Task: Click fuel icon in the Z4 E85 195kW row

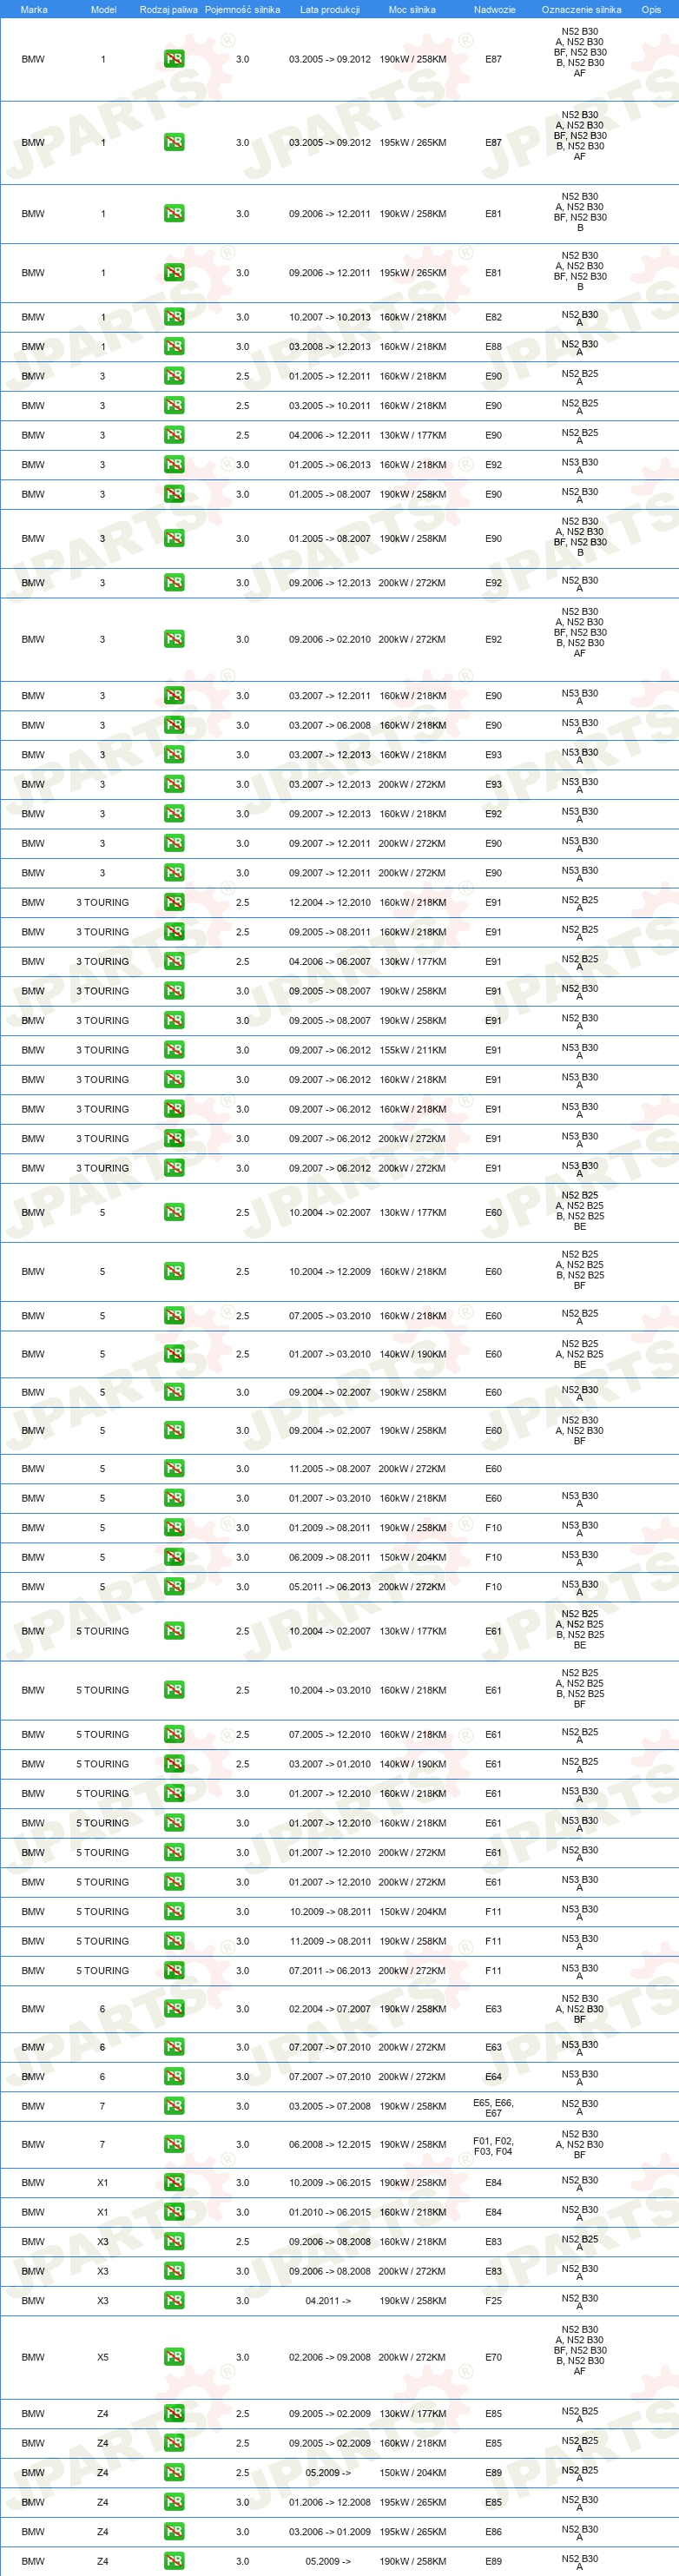Action: [174, 2502]
